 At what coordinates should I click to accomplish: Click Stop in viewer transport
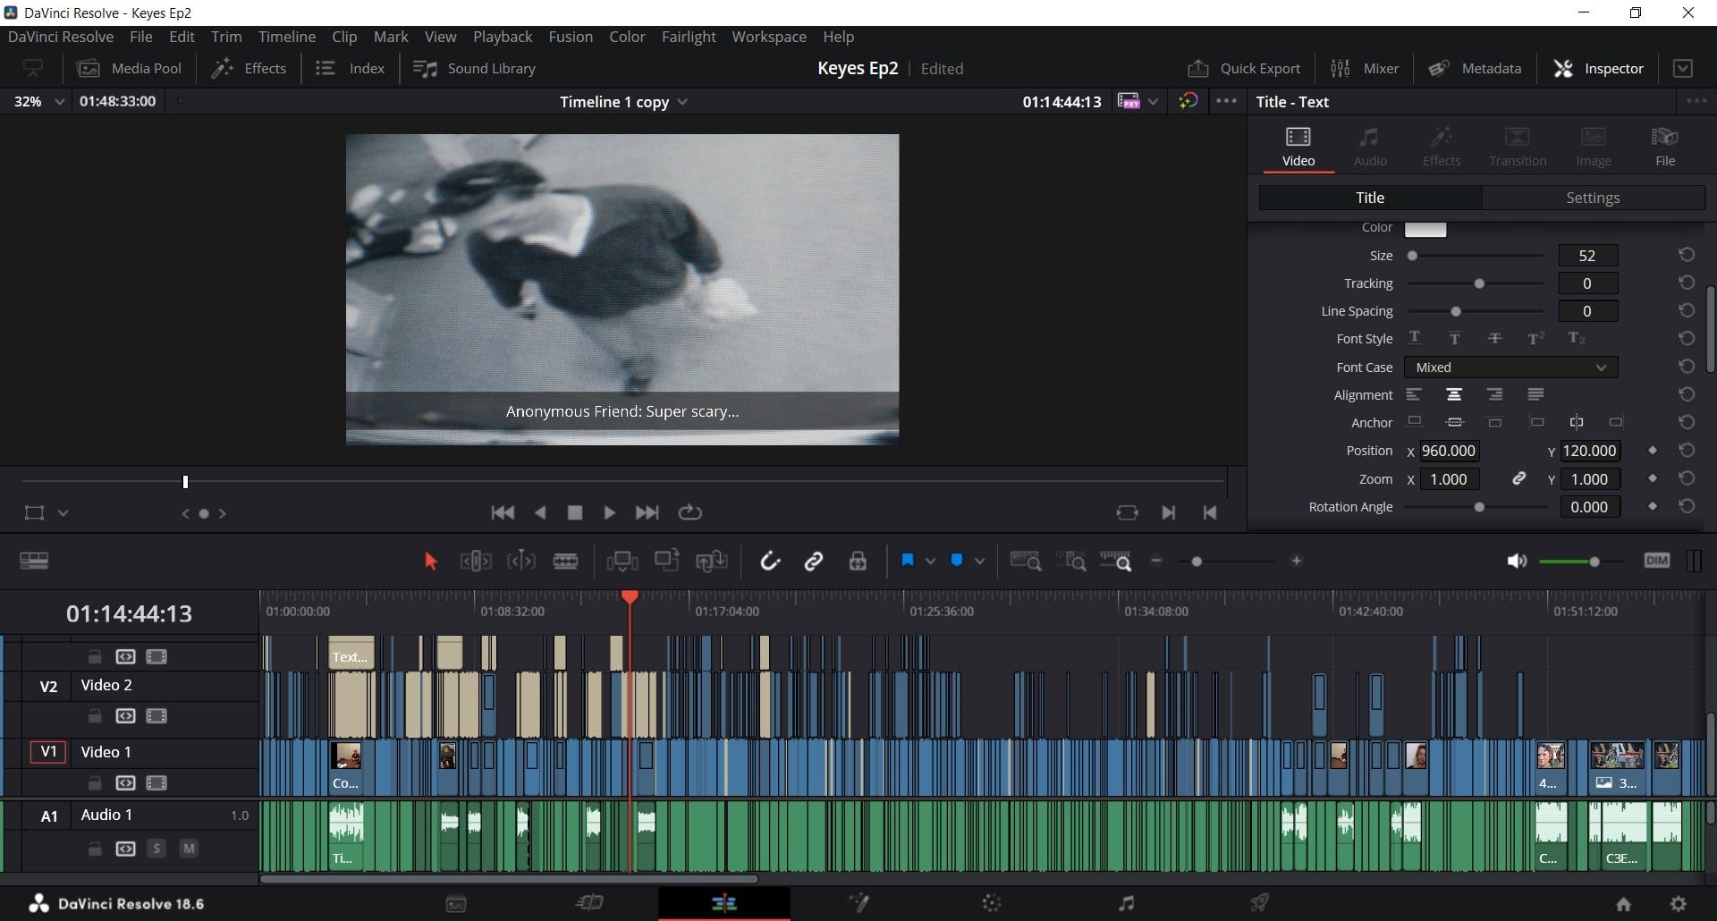(575, 513)
